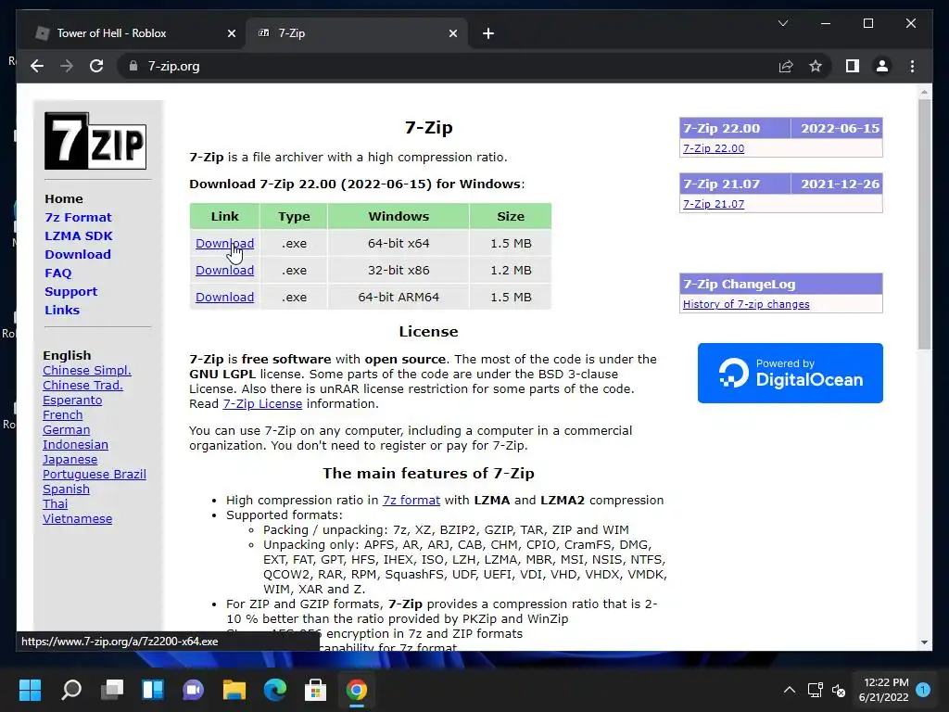The width and height of the screenshot is (949, 712).
Task: Open Windows taskbar Search
Action: coord(71,690)
